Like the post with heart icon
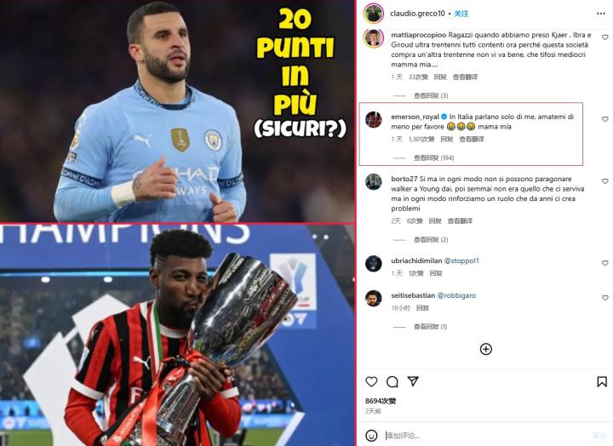This screenshot has width=613, height=446. coord(371,381)
